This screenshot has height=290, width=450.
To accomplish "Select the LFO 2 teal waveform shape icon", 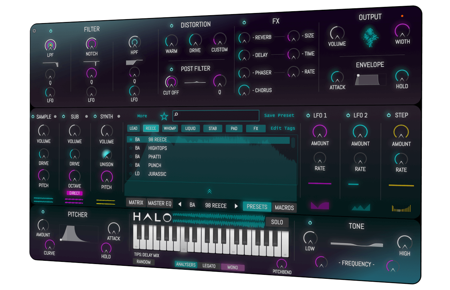I will click(361, 207).
